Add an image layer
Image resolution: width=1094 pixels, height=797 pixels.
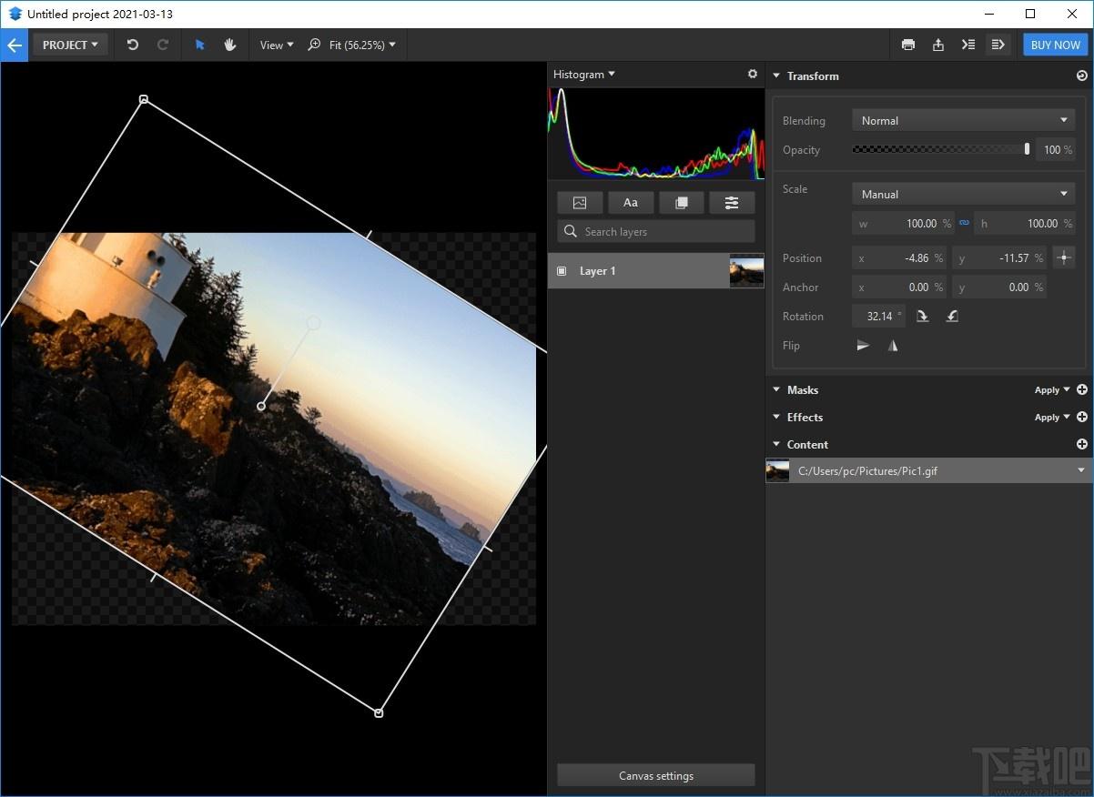point(580,203)
